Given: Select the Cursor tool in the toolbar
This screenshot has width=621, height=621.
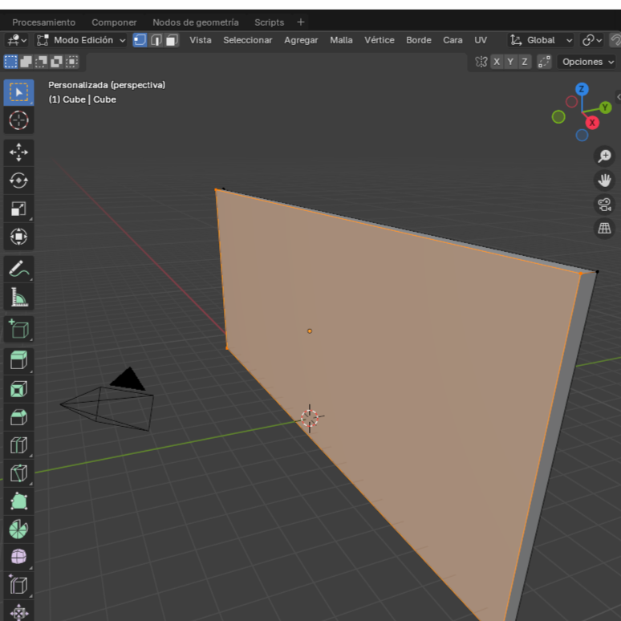Looking at the screenshot, I should point(18,120).
